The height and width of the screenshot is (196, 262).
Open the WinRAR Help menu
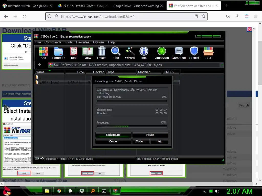pyautogui.click(x=112, y=42)
